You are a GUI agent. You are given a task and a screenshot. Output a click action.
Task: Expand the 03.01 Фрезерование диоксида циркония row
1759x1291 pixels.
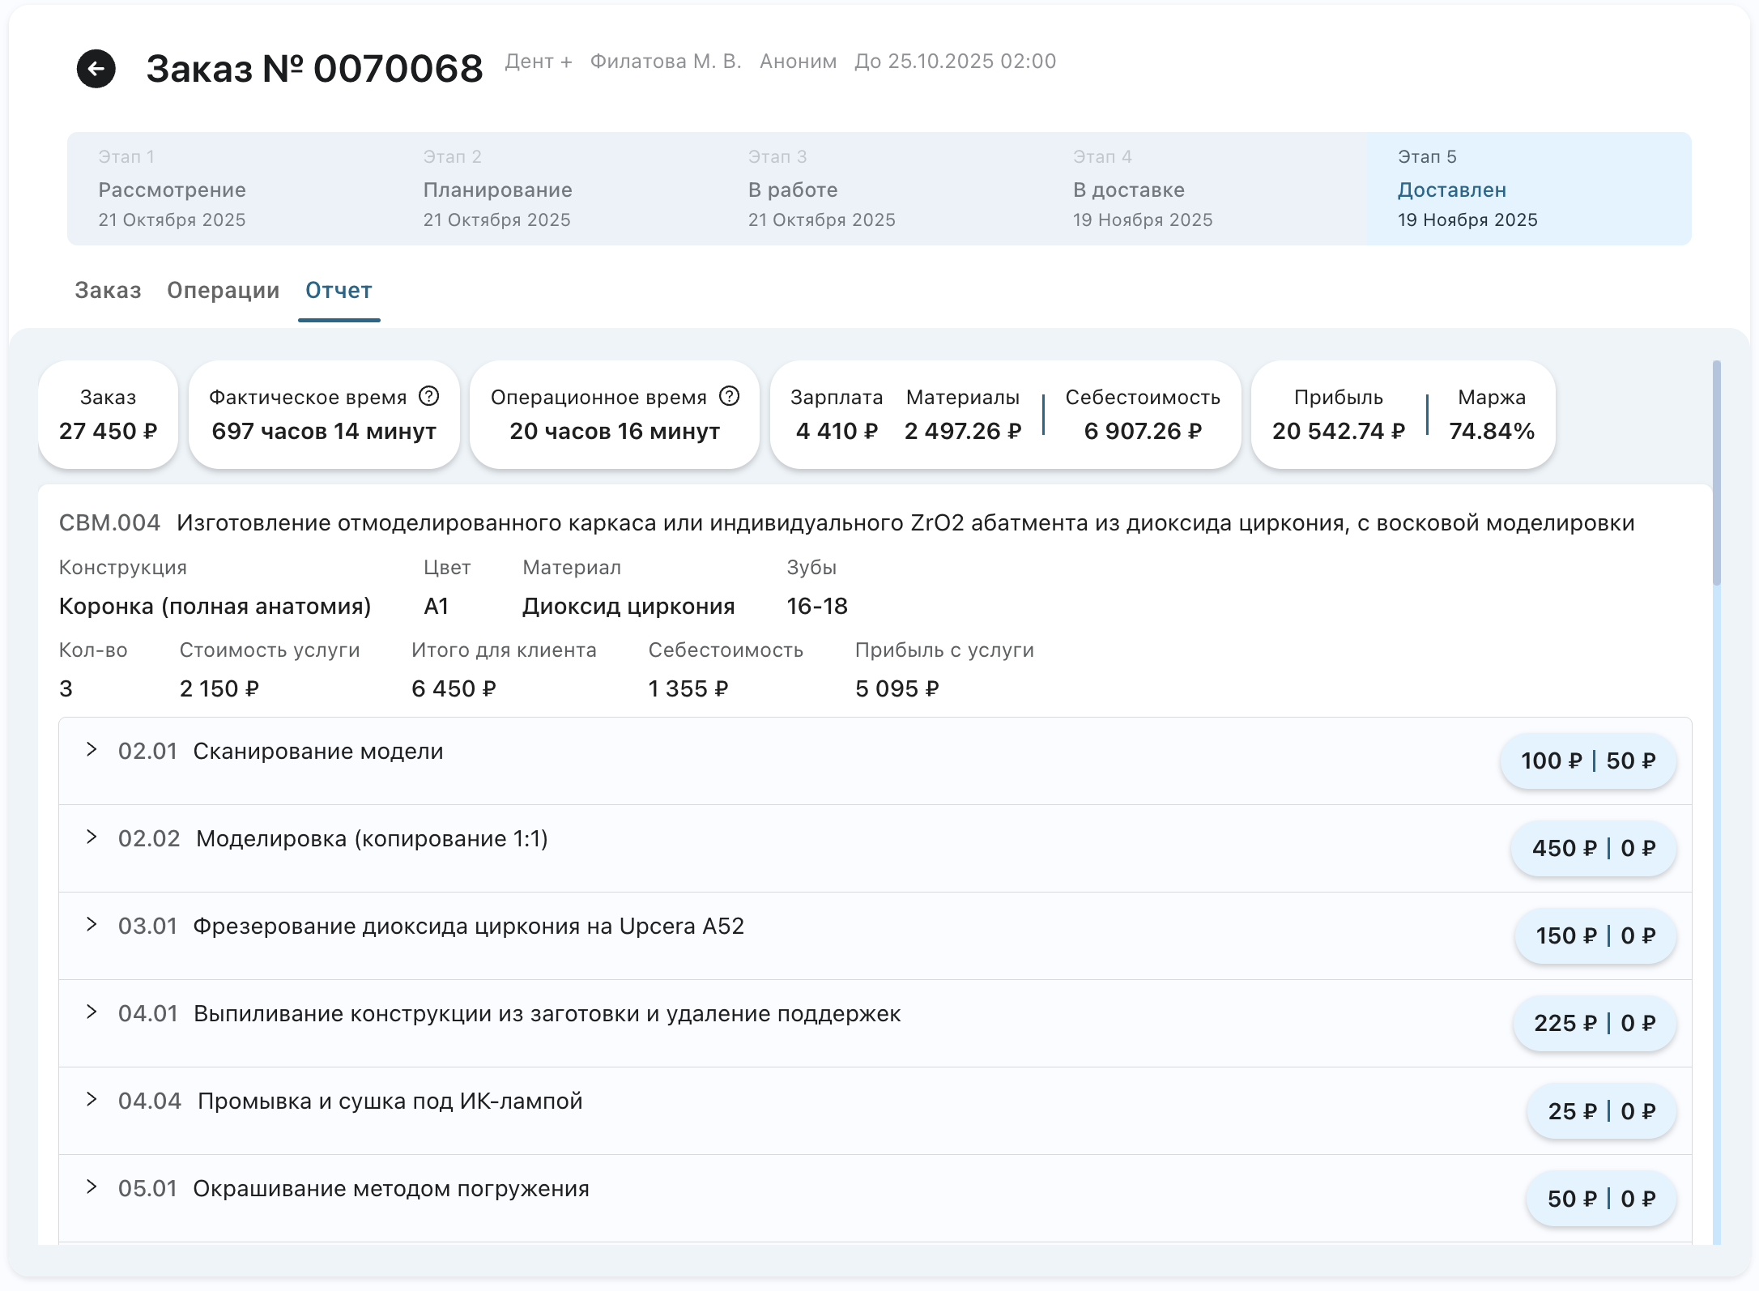click(92, 925)
